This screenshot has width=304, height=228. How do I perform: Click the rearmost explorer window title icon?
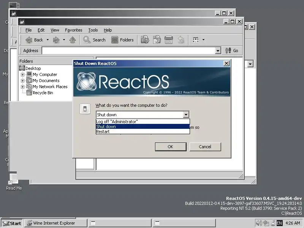click(x=14, y=13)
